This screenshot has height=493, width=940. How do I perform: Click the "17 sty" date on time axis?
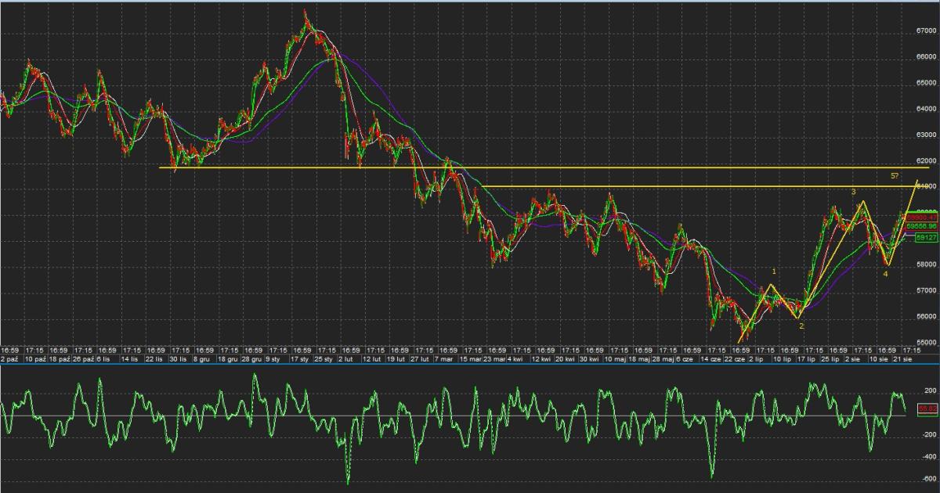point(300,359)
